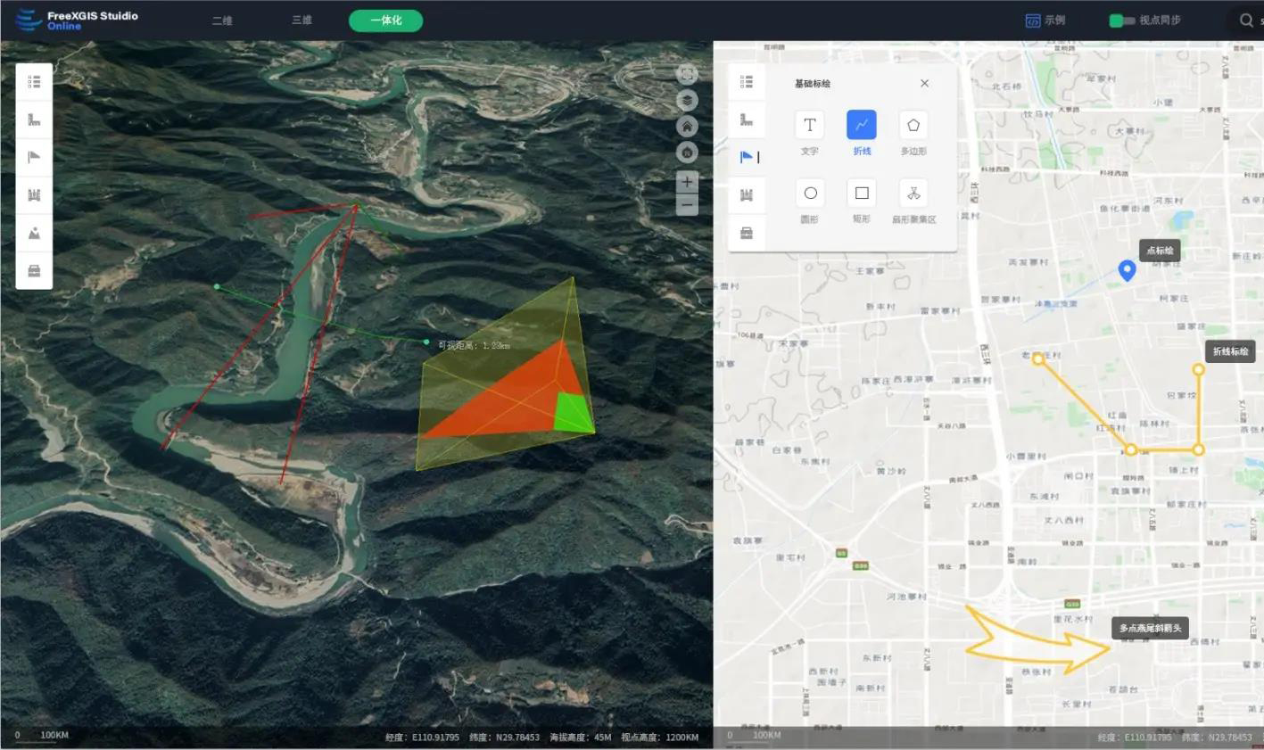The image size is (1264, 750).
Task: Expand the terrain analysis panel in left sidebar
Action: (x=34, y=233)
